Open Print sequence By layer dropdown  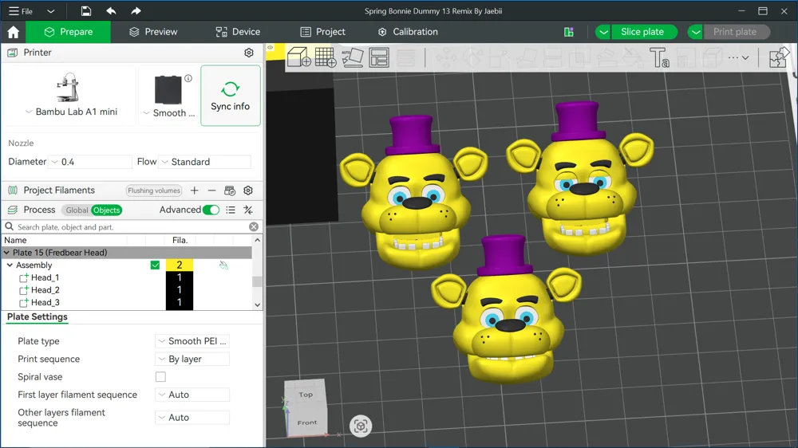point(192,359)
